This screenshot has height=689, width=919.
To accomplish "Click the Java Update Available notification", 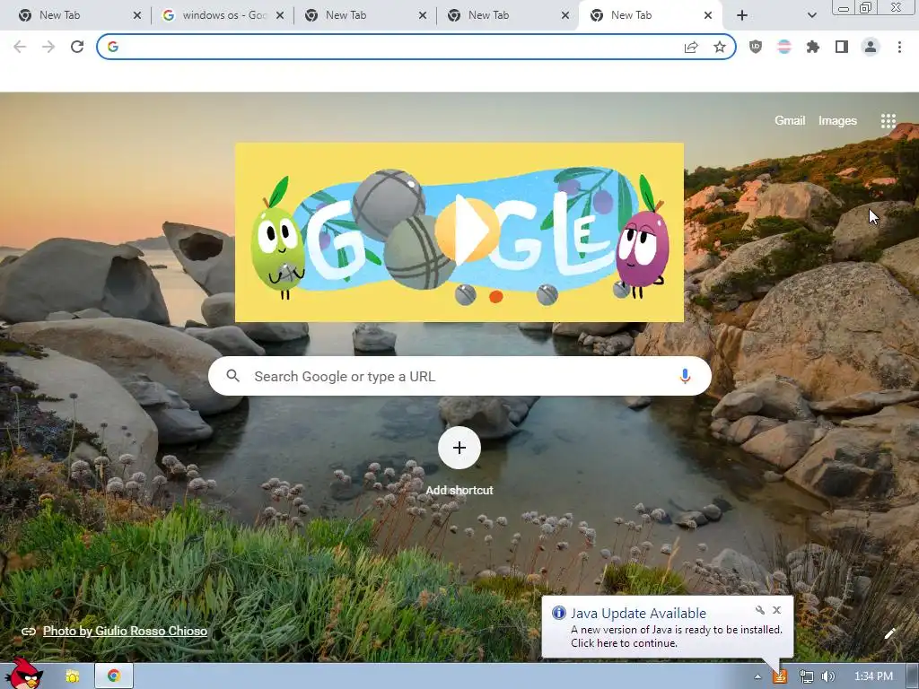I will tap(668, 627).
